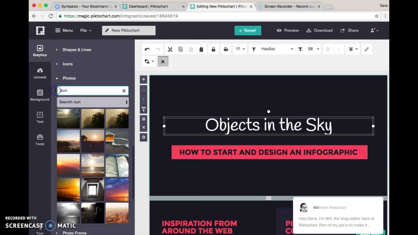The image size is (418, 235).
Task: Open Chrome three-dot menu
Action: pos(385,16)
